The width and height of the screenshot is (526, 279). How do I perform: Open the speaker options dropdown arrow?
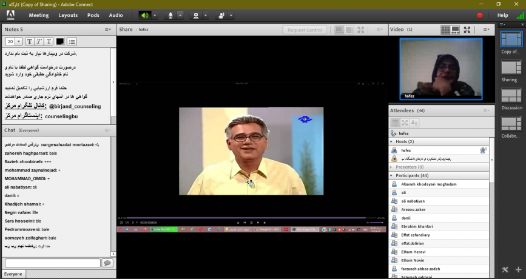(155, 15)
